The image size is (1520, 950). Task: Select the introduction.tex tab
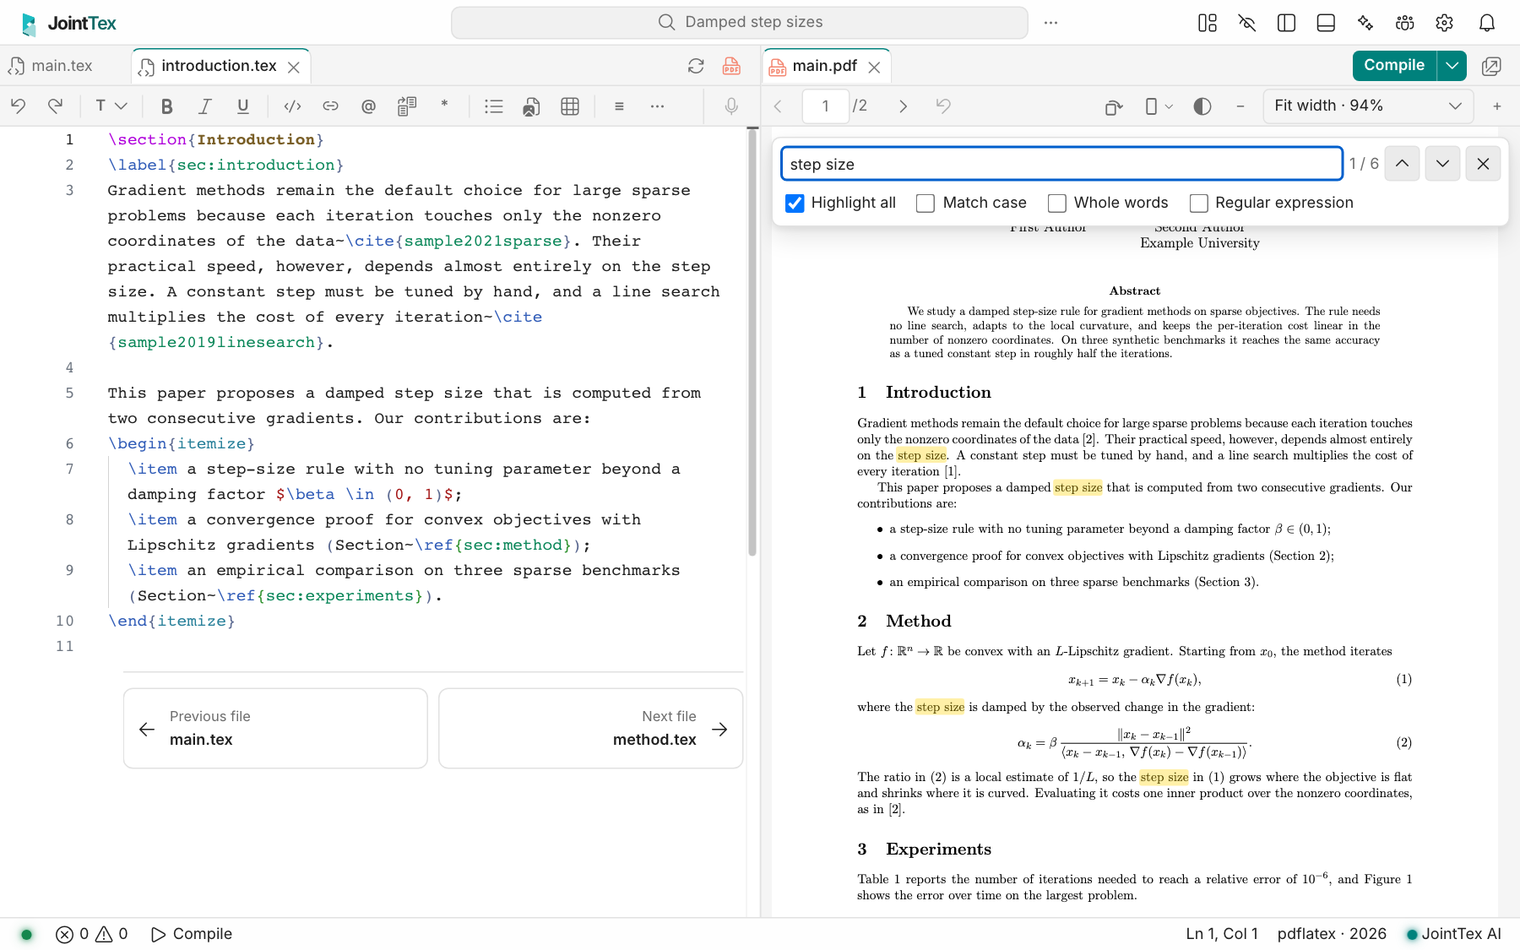point(219,66)
